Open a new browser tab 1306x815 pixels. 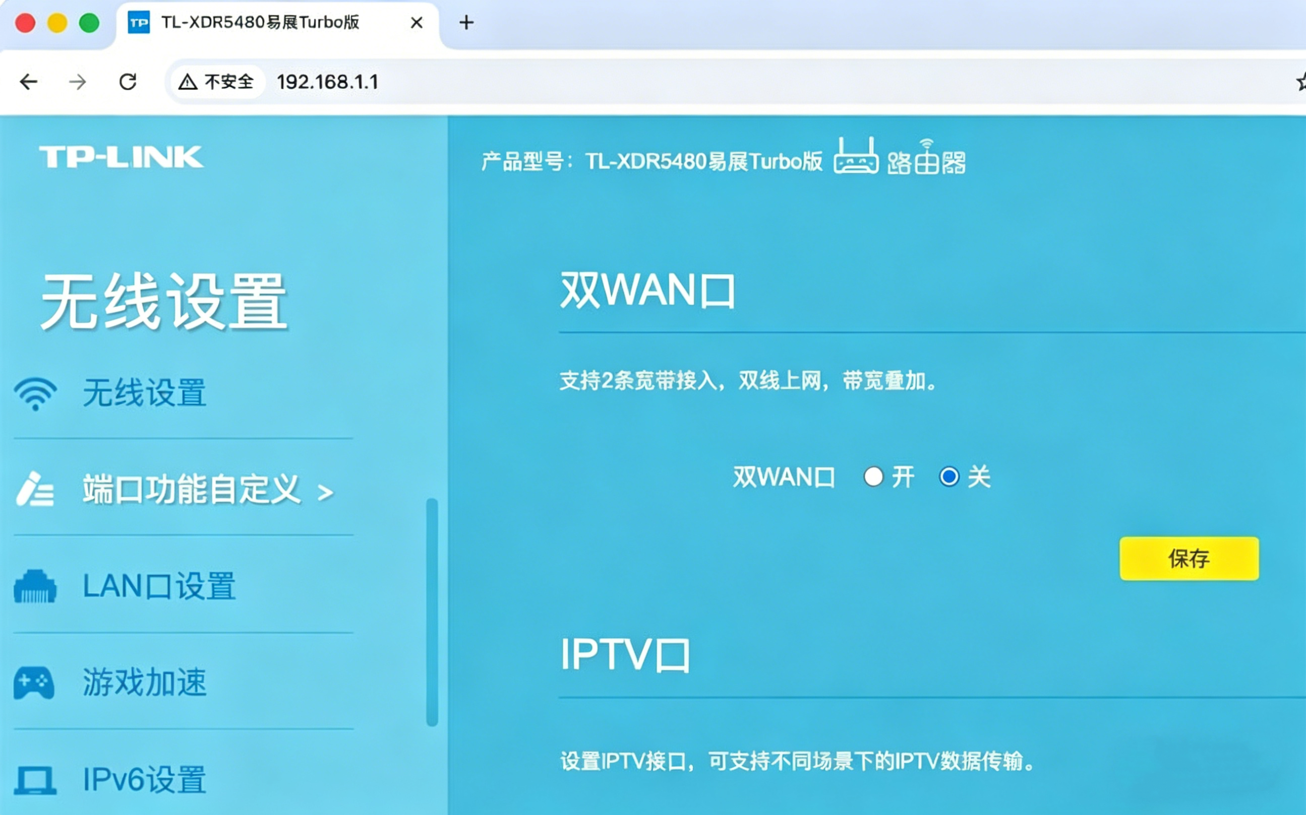point(466,23)
